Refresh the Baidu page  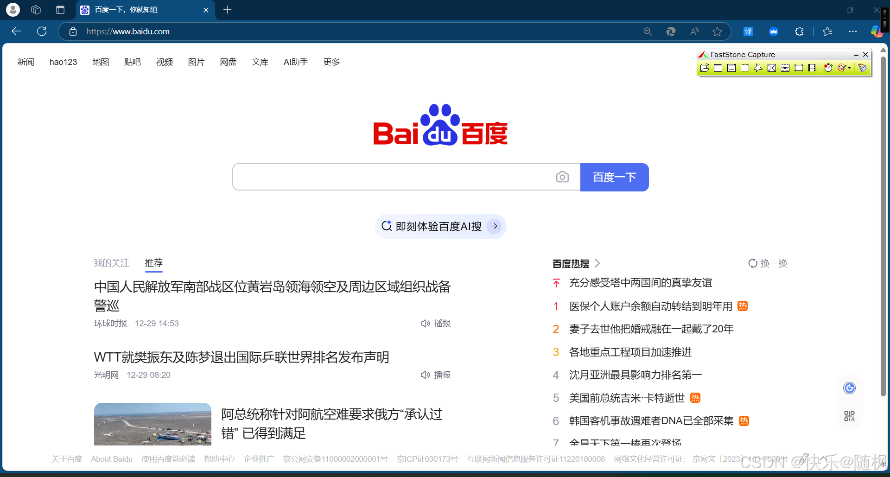click(x=42, y=32)
